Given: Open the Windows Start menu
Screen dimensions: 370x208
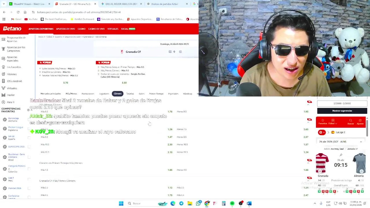Looking at the screenshot, I should coord(121,203).
